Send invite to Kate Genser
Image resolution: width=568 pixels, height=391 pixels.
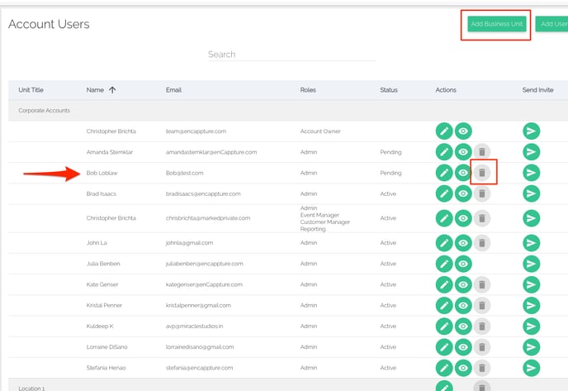[x=532, y=284]
